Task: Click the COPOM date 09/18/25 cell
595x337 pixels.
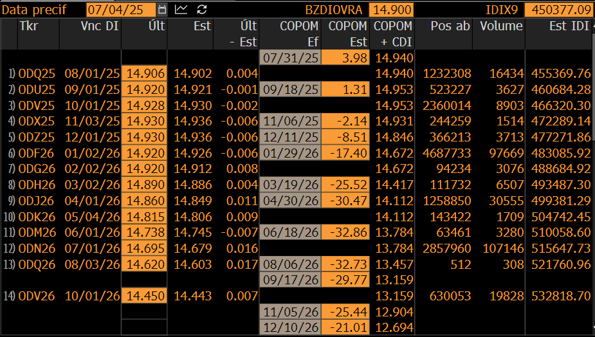Action: coord(290,89)
